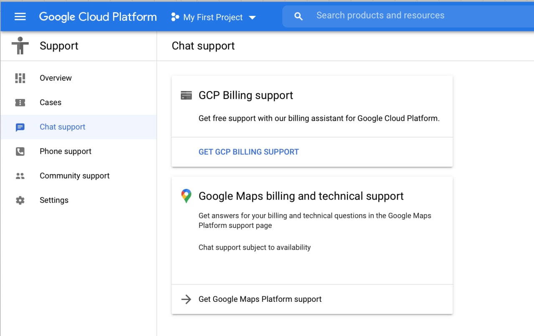The height and width of the screenshot is (336, 534).
Task: Click the Support accessibility figure icon
Action: coord(20,45)
